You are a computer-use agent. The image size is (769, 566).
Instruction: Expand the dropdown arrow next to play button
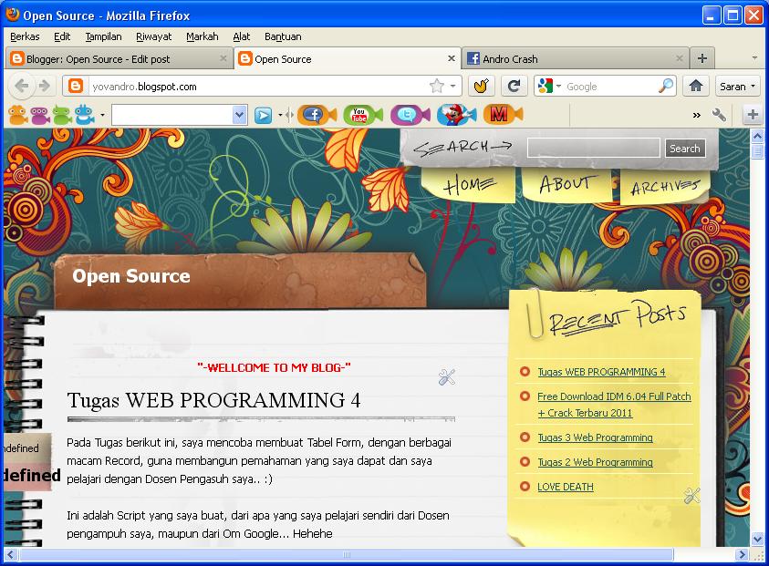280,116
